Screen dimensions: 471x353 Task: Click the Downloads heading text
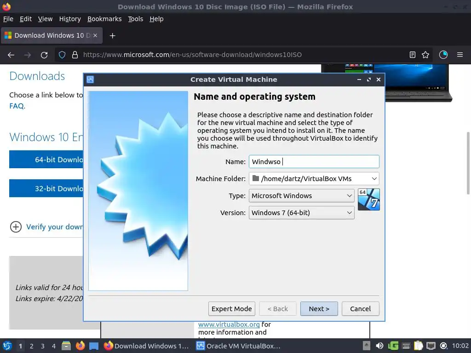coord(37,76)
